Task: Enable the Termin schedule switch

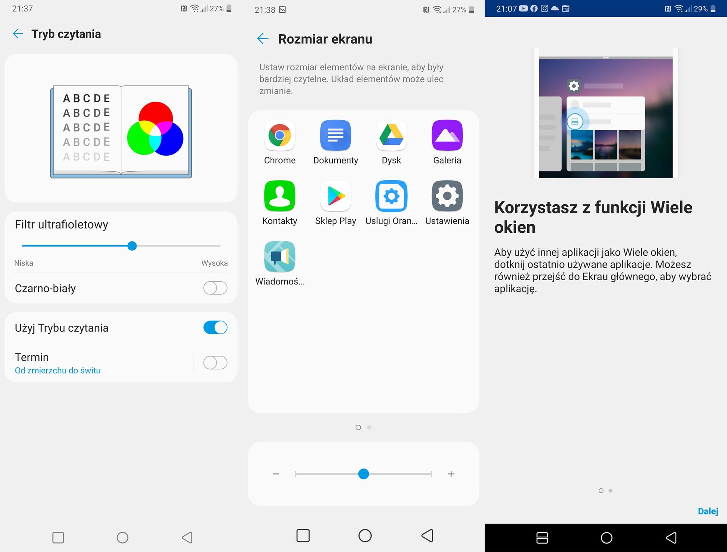Action: click(215, 363)
